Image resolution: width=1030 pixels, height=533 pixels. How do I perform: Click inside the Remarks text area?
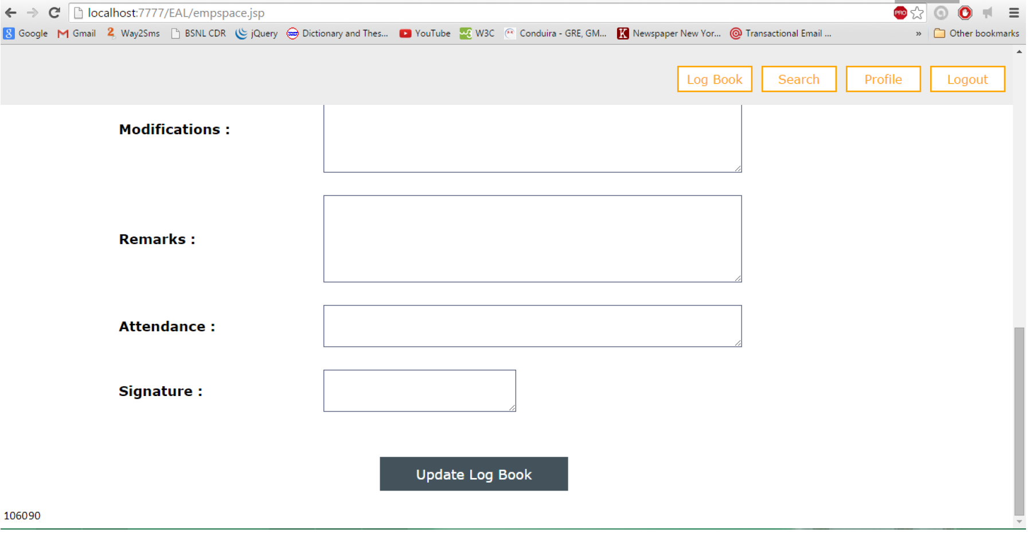[x=532, y=238]
